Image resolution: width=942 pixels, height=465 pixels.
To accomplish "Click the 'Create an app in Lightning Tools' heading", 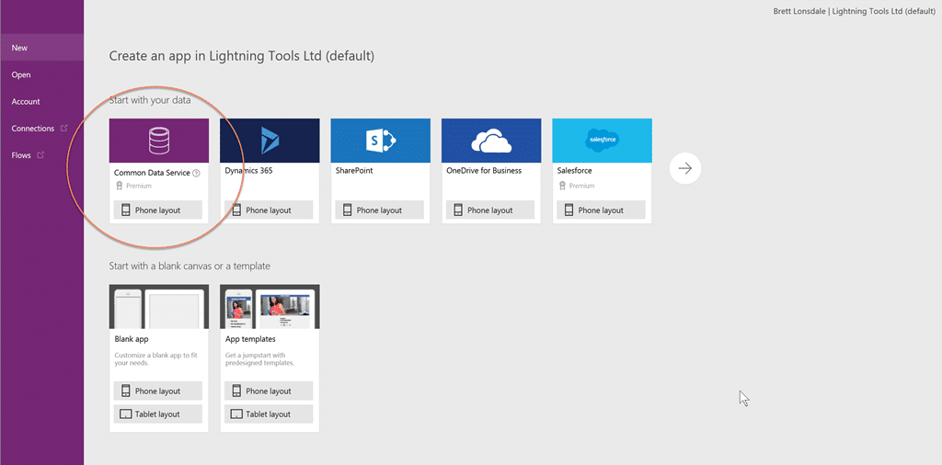I will pyautogui.click(x=242, y=56).
